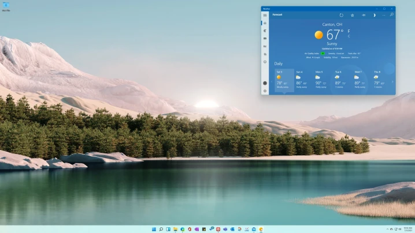Toggle dark mode with the moon icon
The height and width of the screenshot is (233, 415).
(374, 15)
